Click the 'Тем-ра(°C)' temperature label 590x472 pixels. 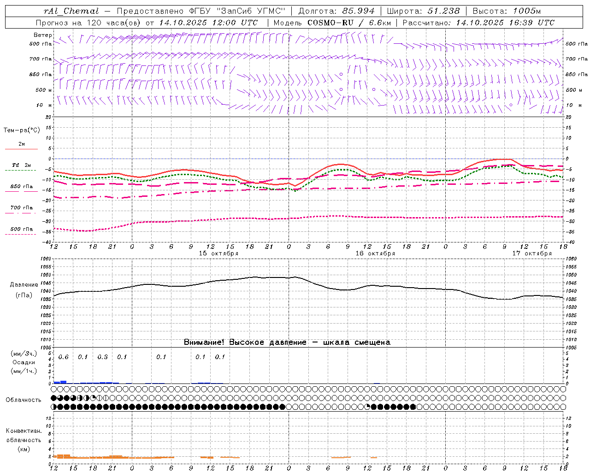click(x=22, y=130)
